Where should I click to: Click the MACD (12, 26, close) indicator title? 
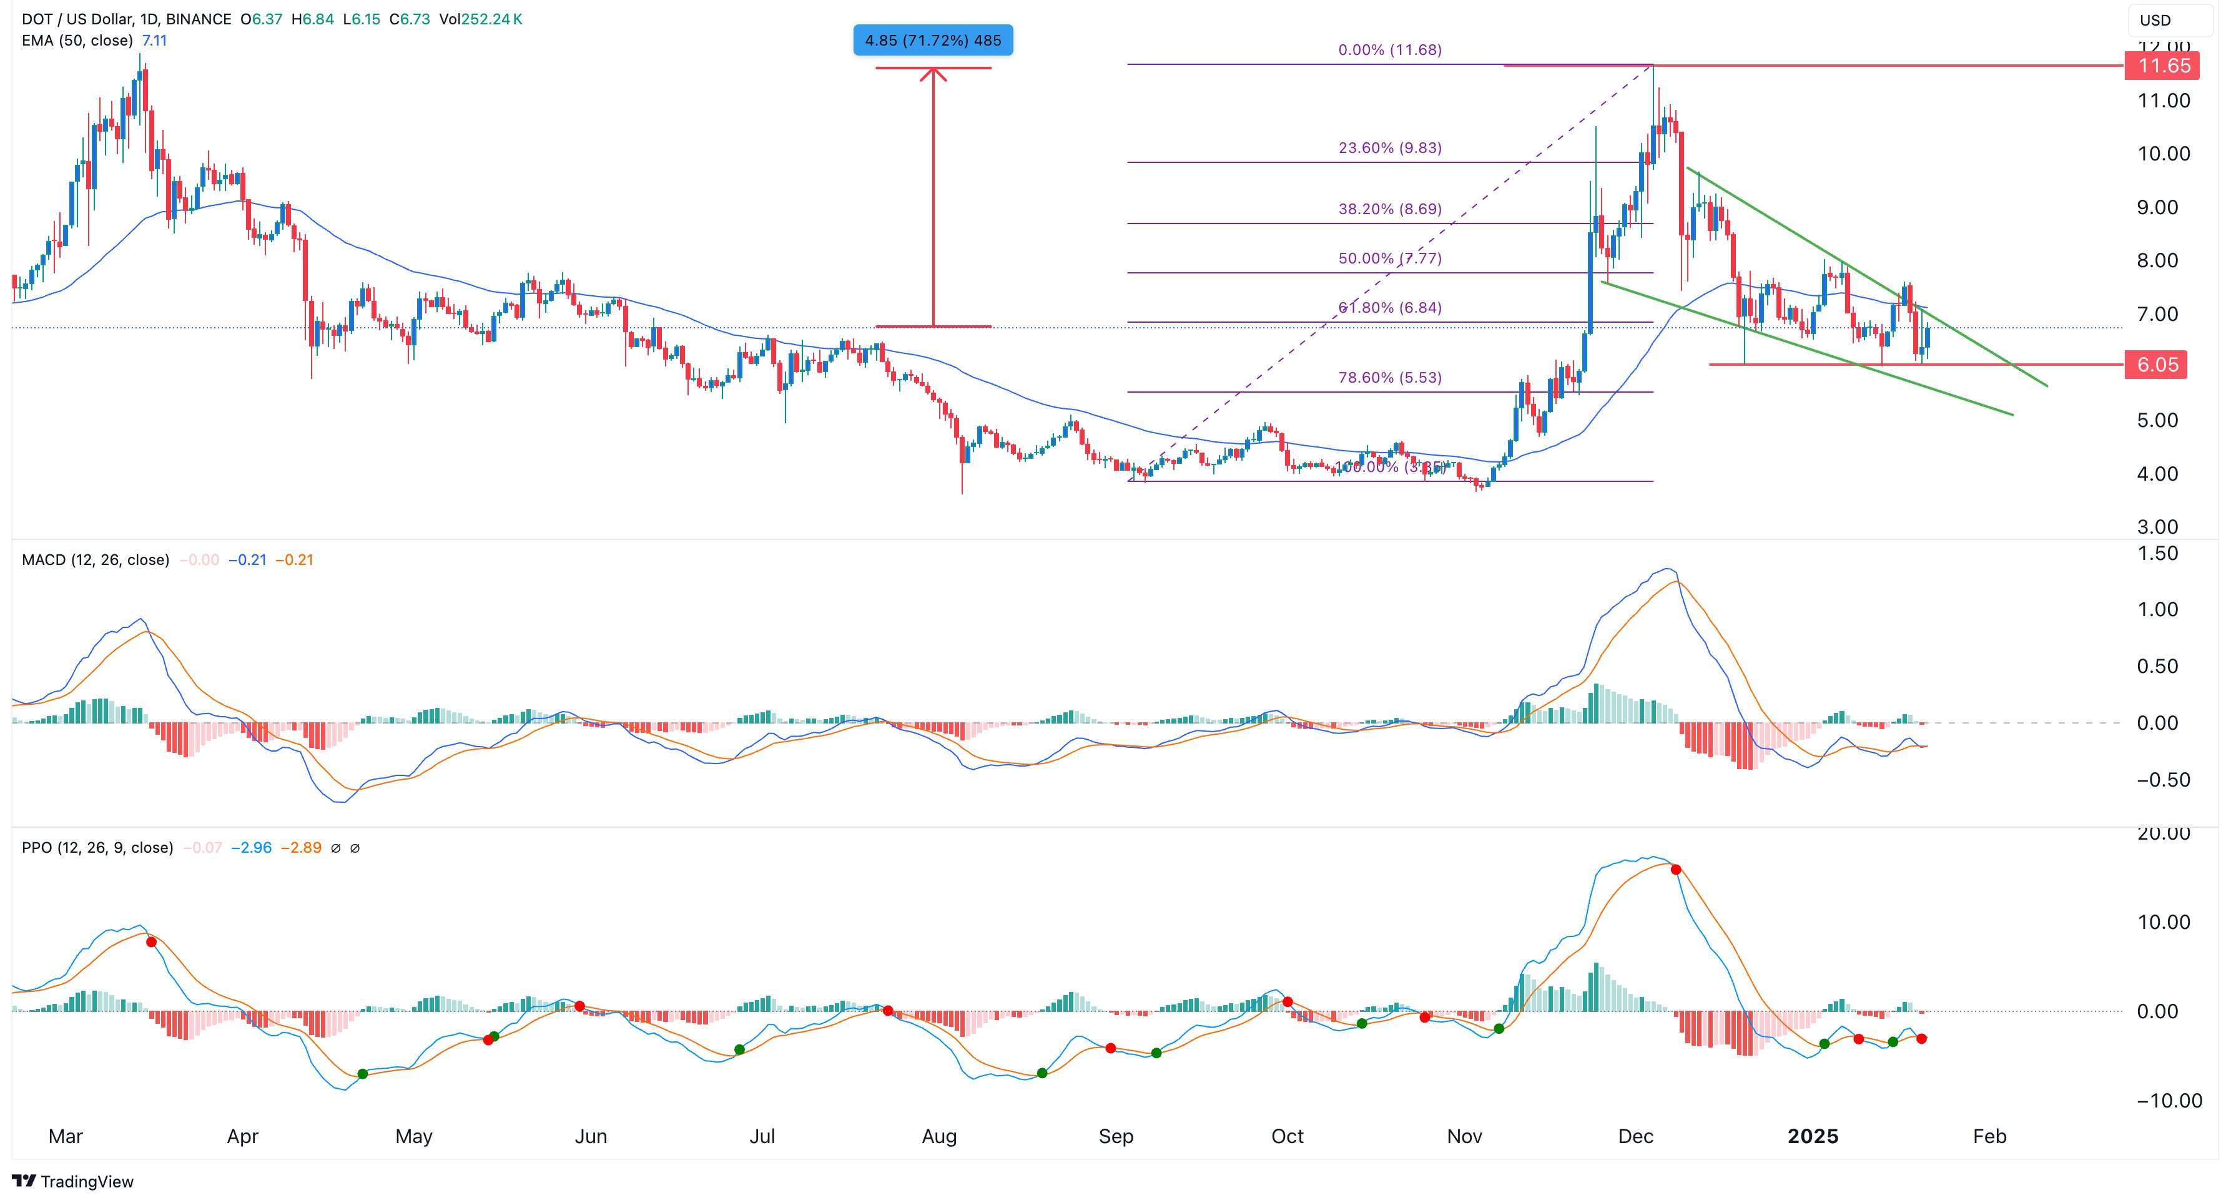coord(96,559)
